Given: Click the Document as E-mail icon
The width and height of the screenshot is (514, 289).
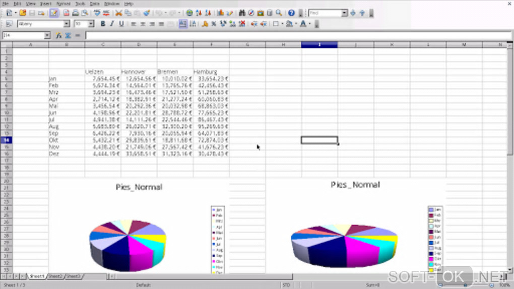Looking at the screenshot, I should click(x=41, y=13).
